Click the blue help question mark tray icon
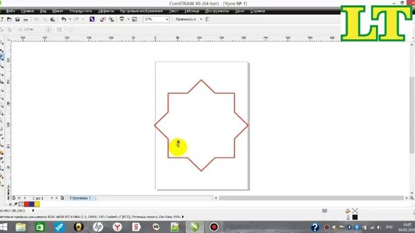The image size is (415, 233). pos(314,227)
